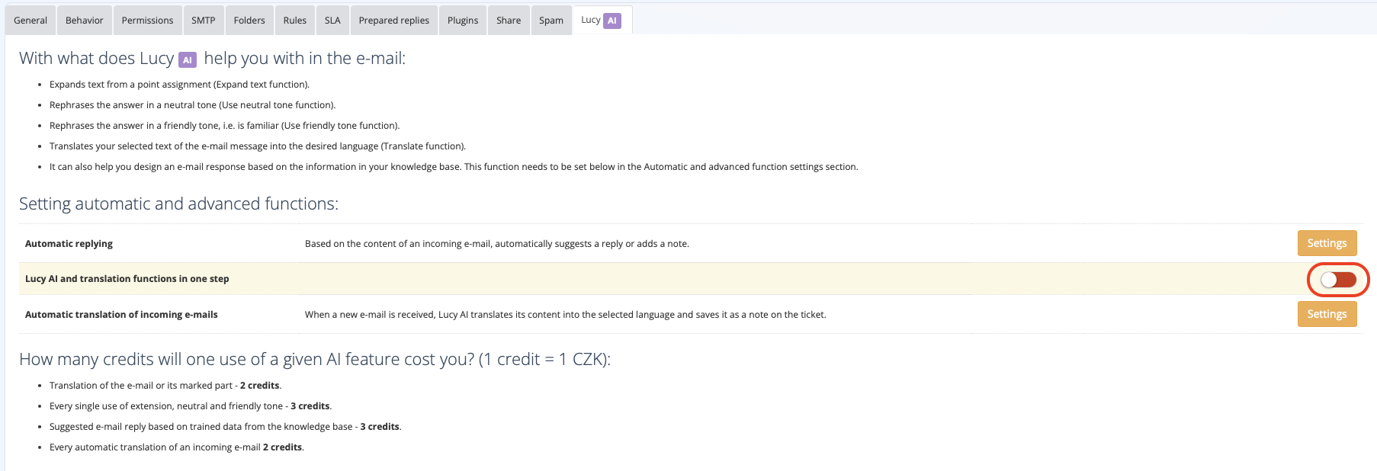Click the 'How many credits' heading
The width and height of the screenshot is (1377, 471).
click(x=315, y=360)
